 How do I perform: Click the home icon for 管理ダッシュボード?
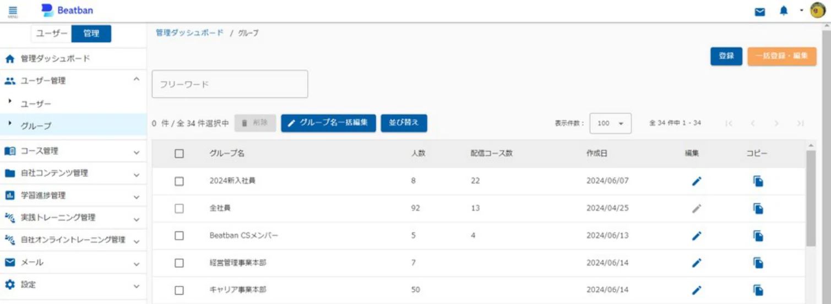tap(9, 58)
